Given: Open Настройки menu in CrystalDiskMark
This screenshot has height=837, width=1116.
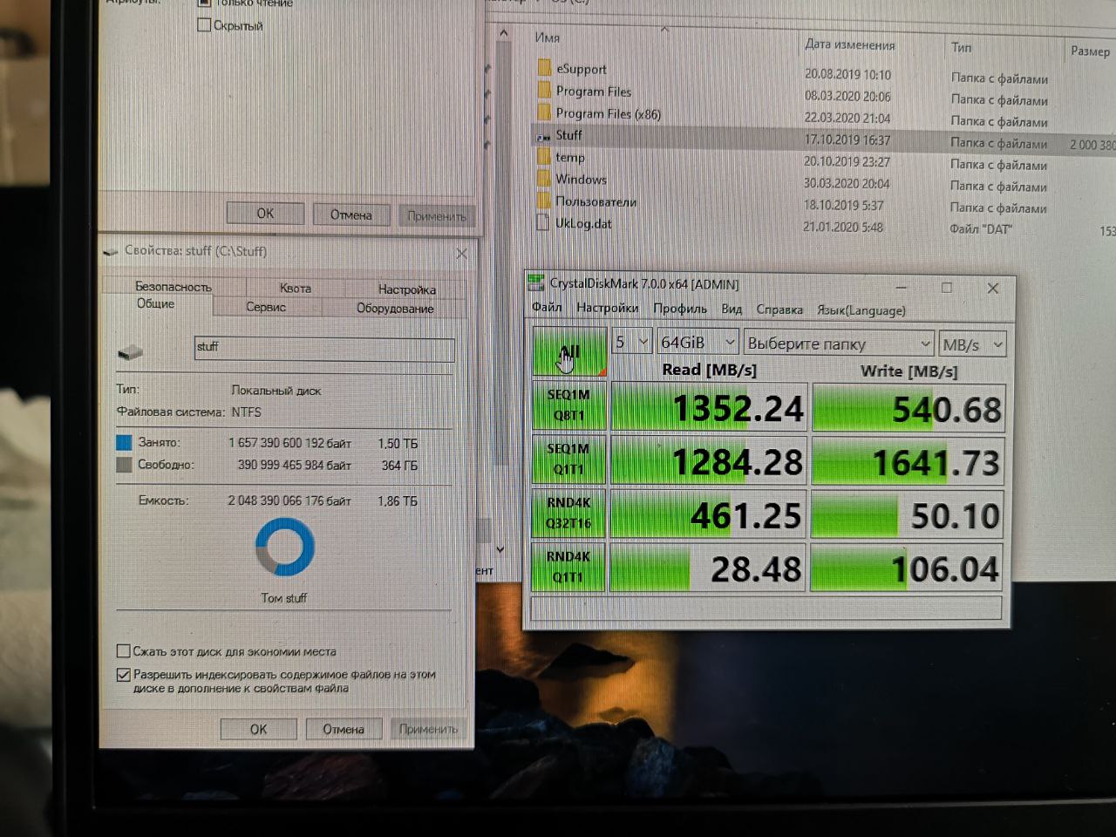Looking at the screenshot, I should click(607, 308).
